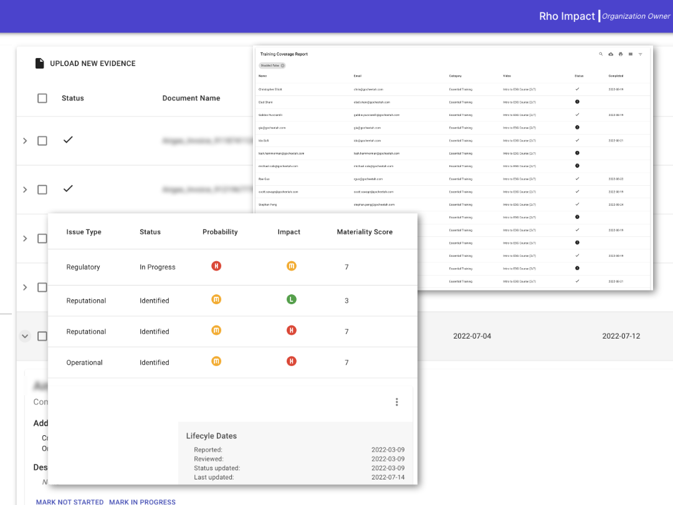673x505 pixels.
Task: Click the document icon beside Upload New Evidence
Action: click(x=39, y=64)
